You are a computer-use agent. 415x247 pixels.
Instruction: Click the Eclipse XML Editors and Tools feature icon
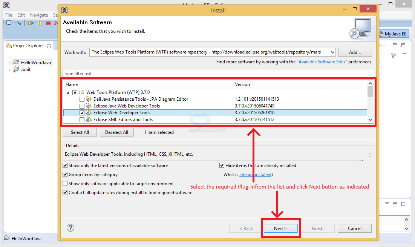tap(89, 120)
